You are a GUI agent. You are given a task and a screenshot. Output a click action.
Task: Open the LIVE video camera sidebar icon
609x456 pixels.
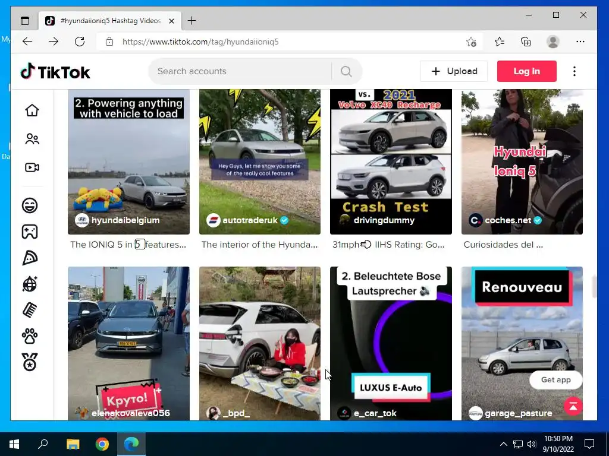click(x=32, y=167)
